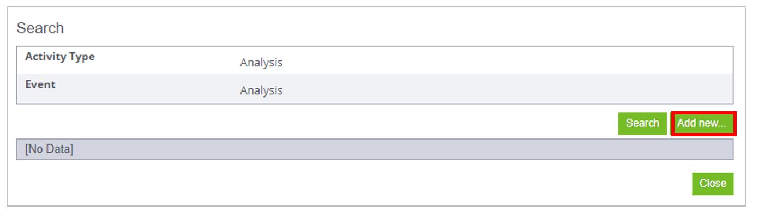Click the Analysis text beside Activity Type

pyautogui.click(x=261, y=63)
